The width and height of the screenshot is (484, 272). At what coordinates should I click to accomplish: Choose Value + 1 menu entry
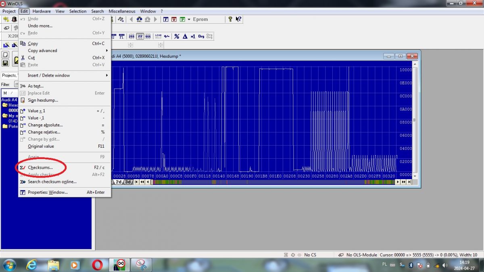[x=65, y=111]
